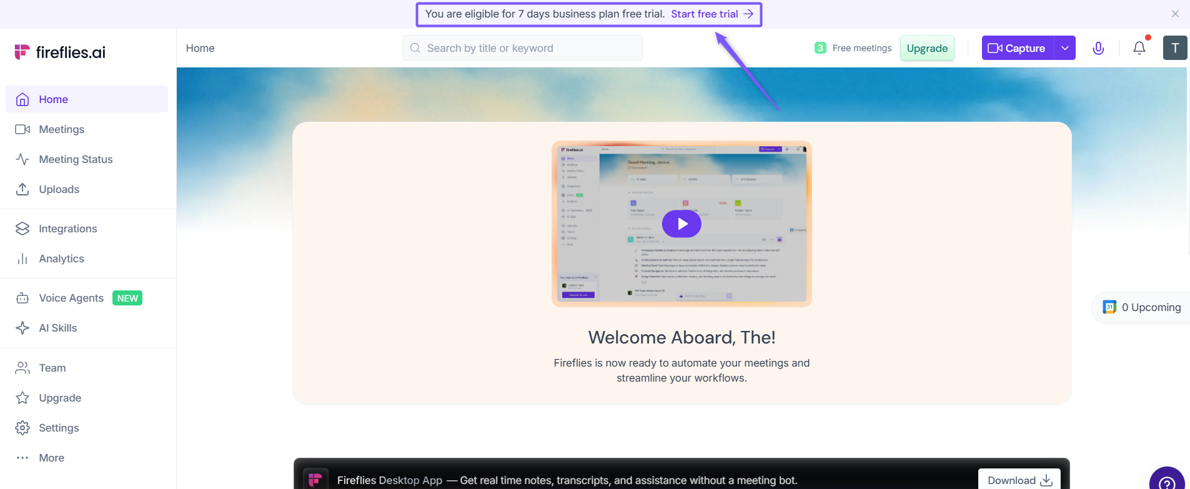Click the Free meetings count label

pos(862,48)
